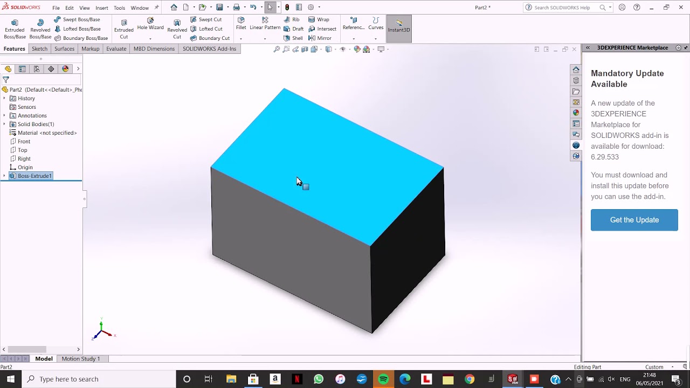Select the Revolved Cut tool

pyautogui.click(x=177, y=30)
